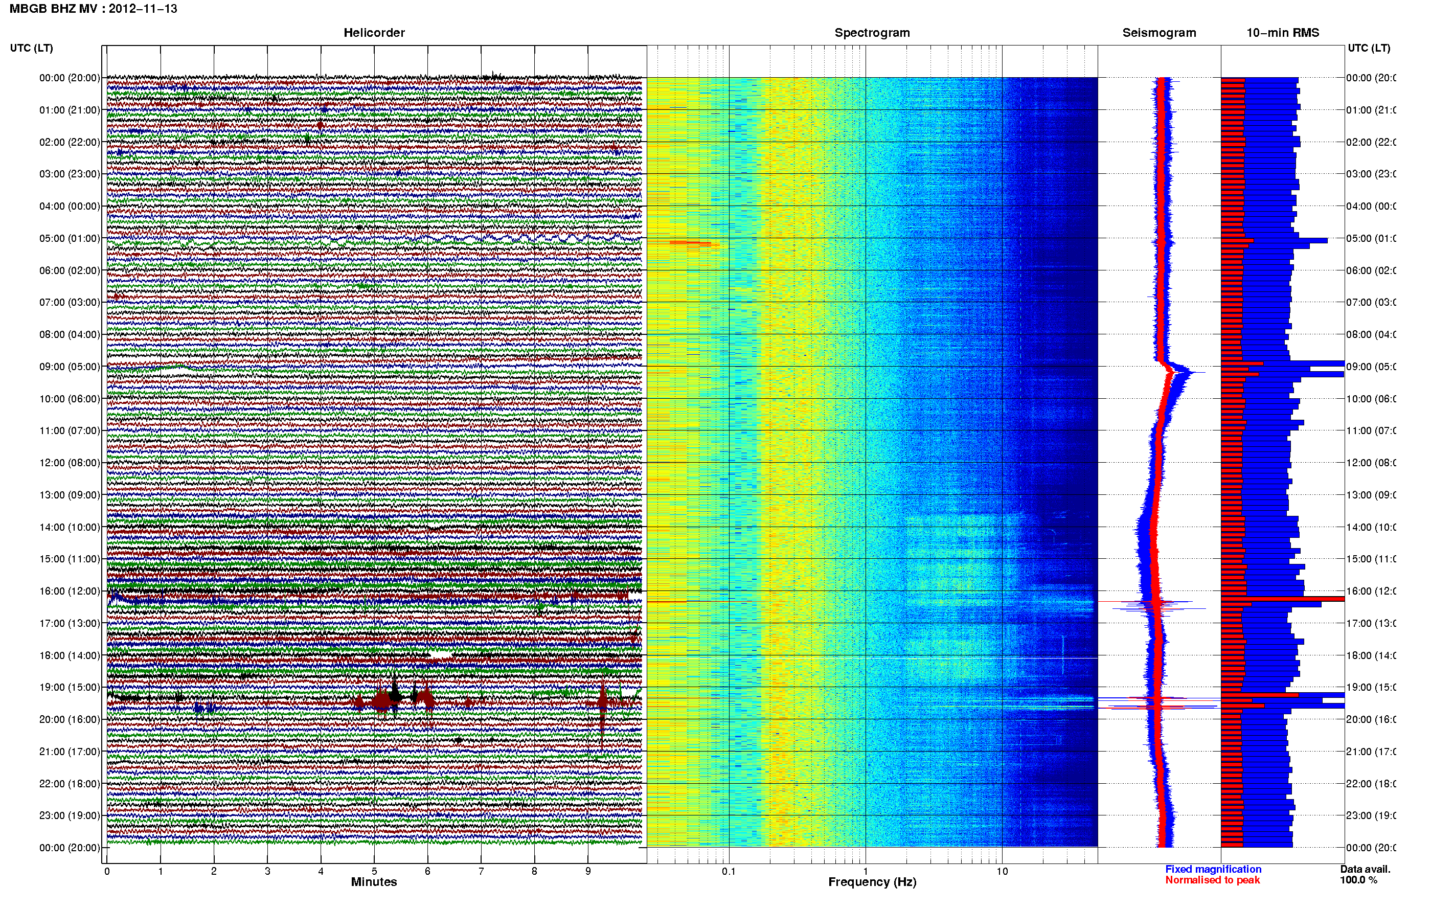Click the left-axis time label 13:00 (09:00)
Screen dimensions: 1454x909
[x=70, y=495]
